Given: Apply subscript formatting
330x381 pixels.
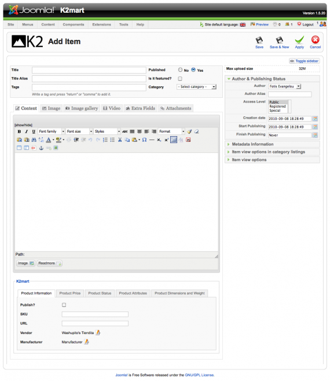Looking at the screenshot, I should point(159,140).
